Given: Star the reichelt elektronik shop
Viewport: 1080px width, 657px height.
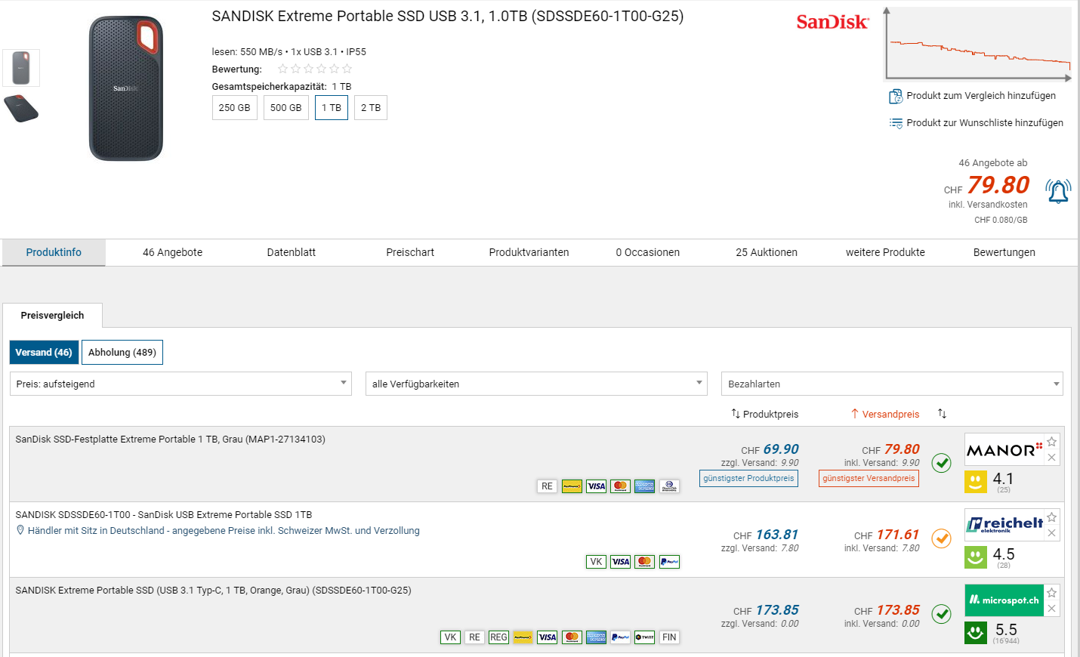Looking at the screenshot, I should [1052, 517].
